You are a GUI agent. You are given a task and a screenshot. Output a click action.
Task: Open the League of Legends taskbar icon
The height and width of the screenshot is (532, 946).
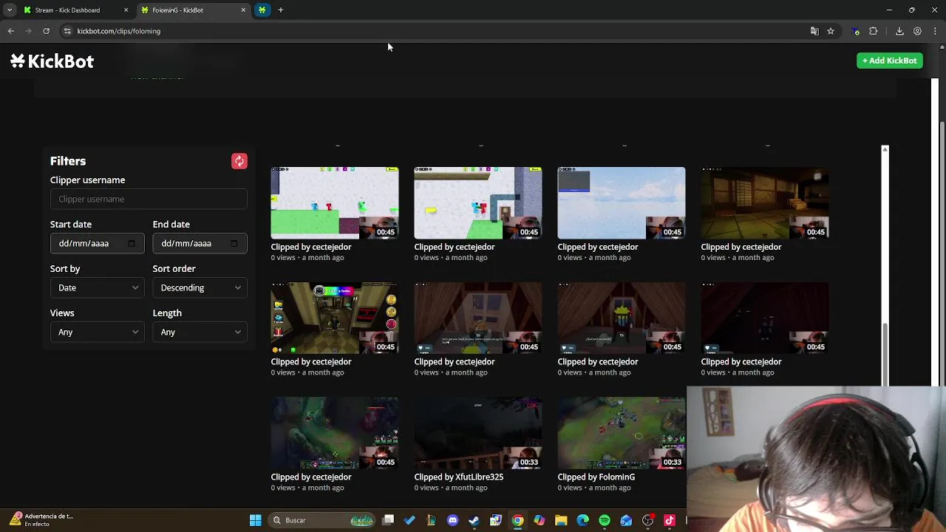(431, 520)
